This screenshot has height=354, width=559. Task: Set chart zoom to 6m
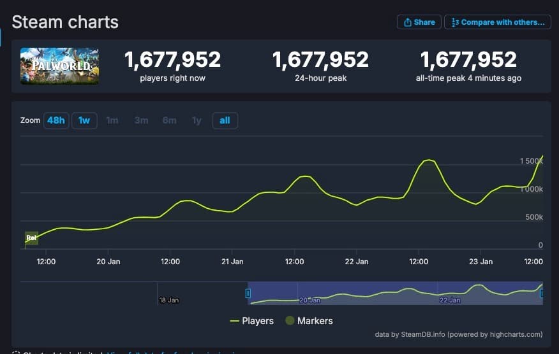tap(169, 120)
